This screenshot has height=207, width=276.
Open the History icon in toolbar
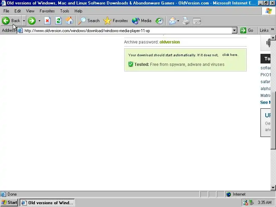point(159,21)
